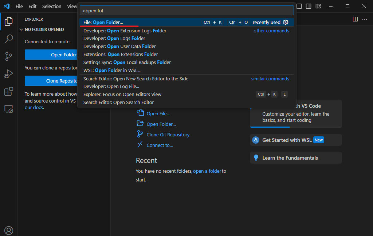Click the 'open a folder' link under Recent

point(207,171)
